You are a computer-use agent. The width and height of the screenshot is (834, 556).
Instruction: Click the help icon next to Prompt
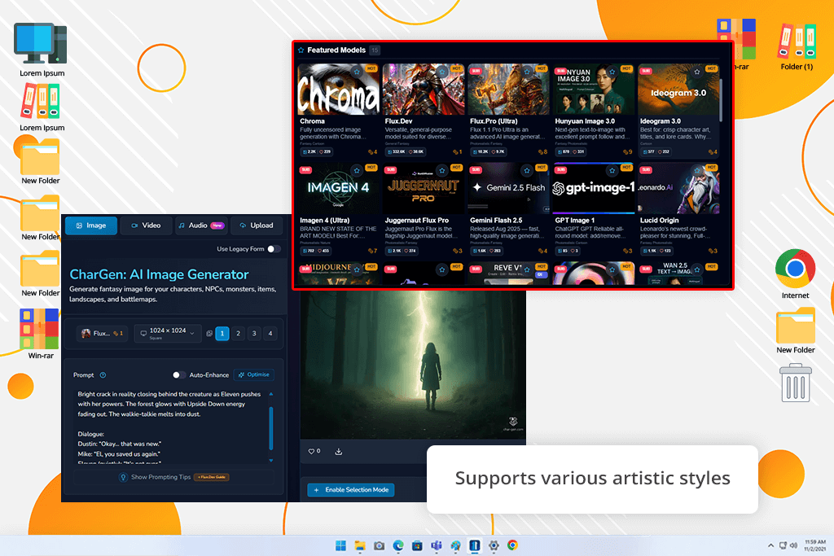point(103,375)
